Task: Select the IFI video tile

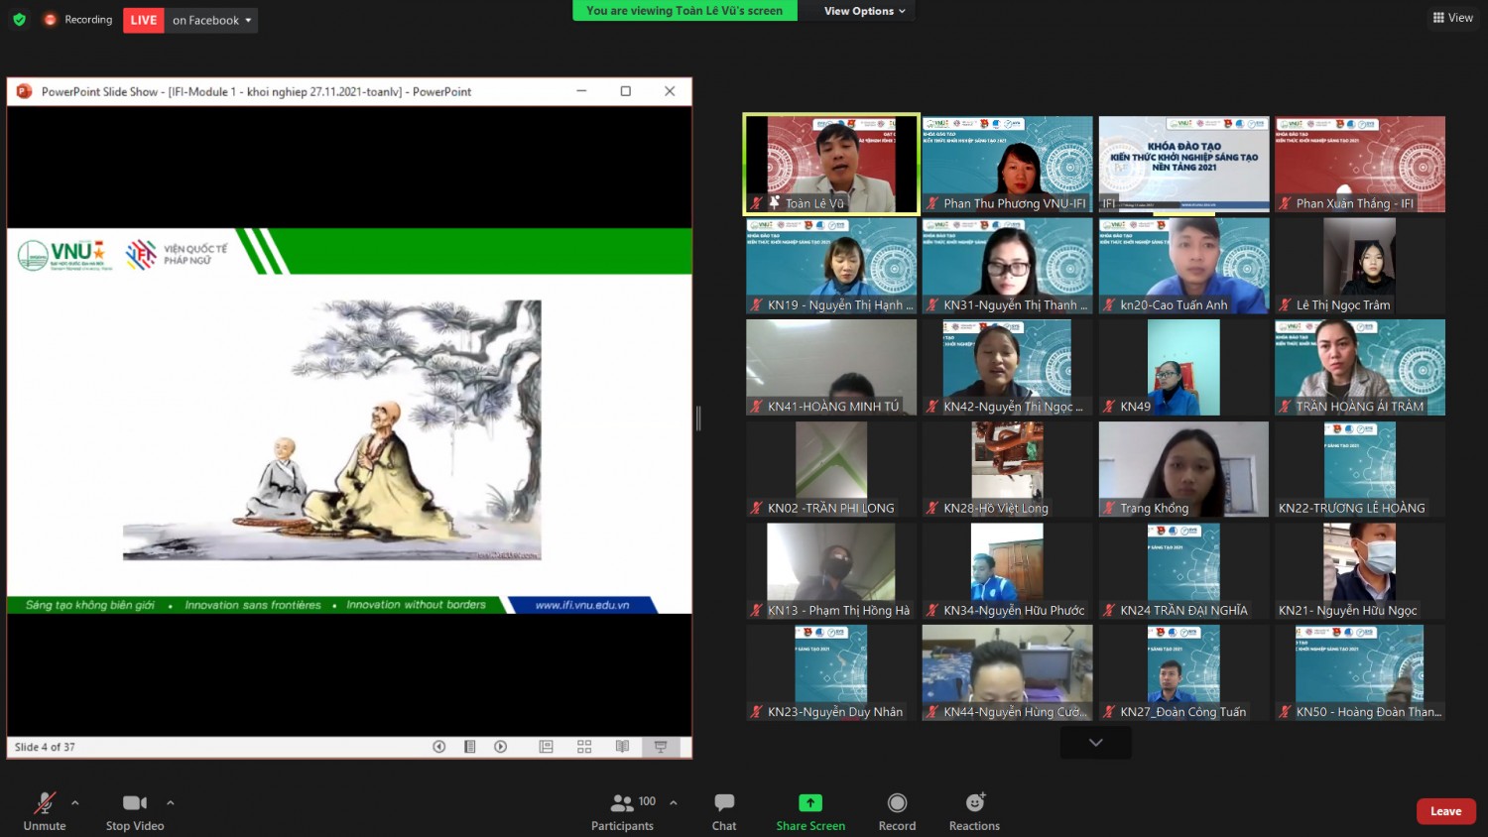Action: (1183, 165)
